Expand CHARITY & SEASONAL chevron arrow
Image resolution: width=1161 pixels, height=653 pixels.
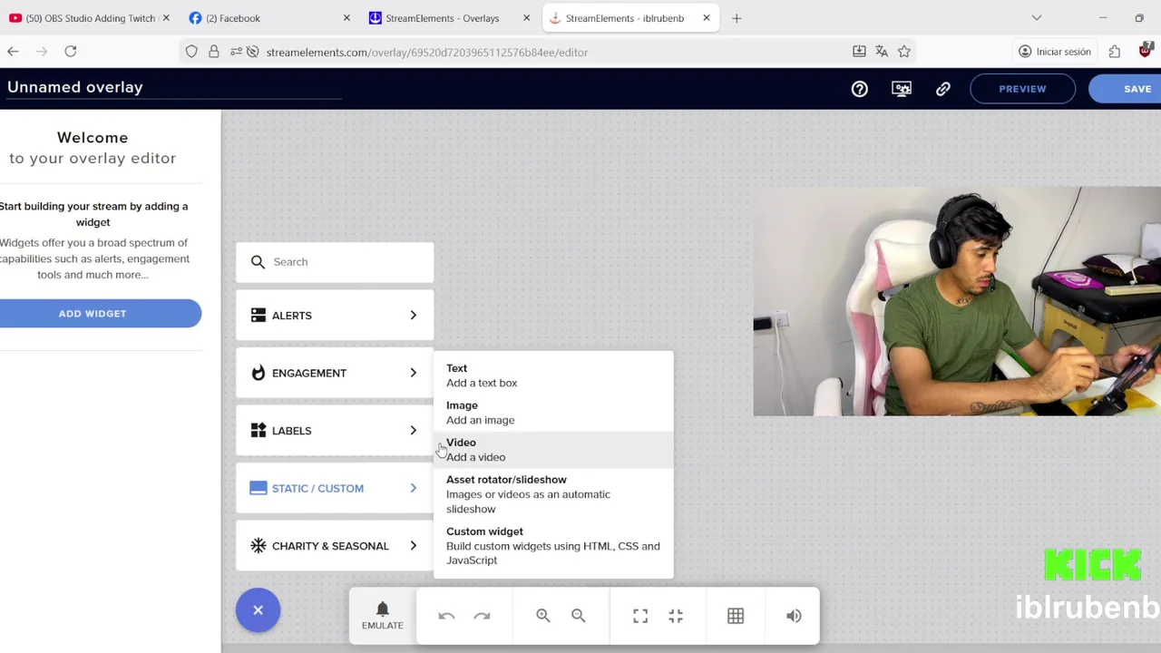pyautogui.click(x=413, y=545)
